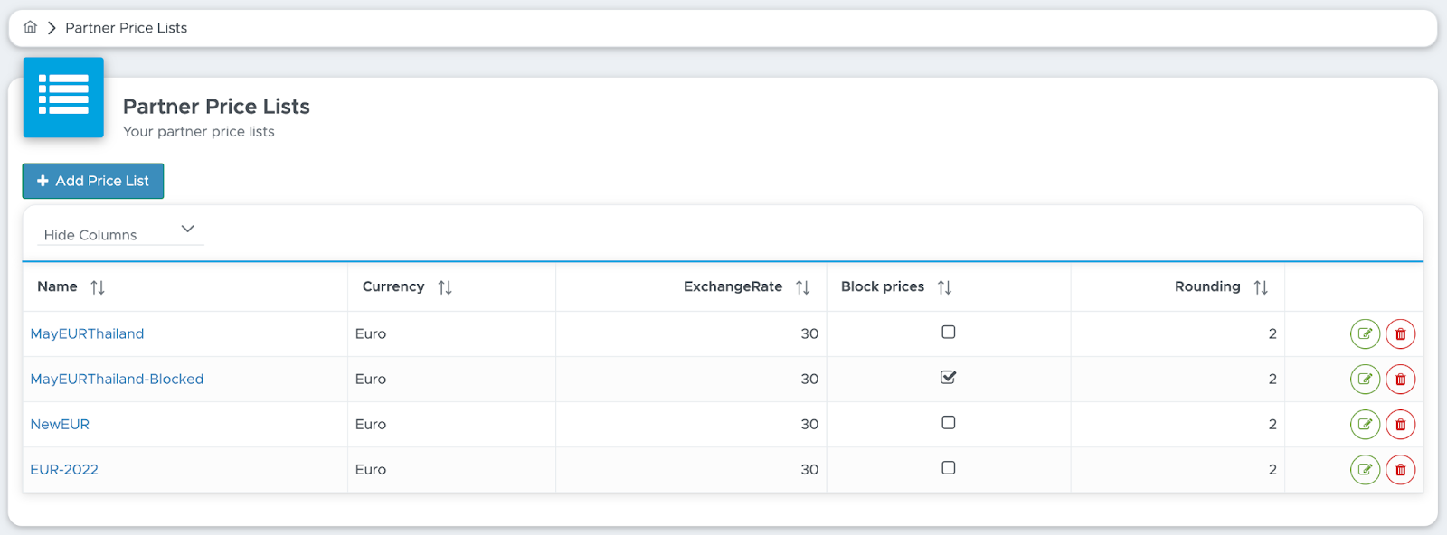The height and width of the screenshot is (535, 1447).
Task: Open the NewEUR price list link
Action: (60, 424)
